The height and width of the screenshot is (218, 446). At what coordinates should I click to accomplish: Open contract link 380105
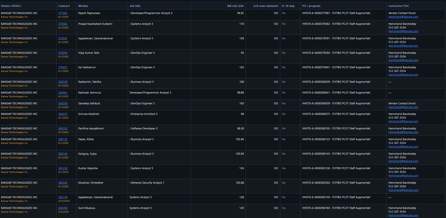[63, 128]
